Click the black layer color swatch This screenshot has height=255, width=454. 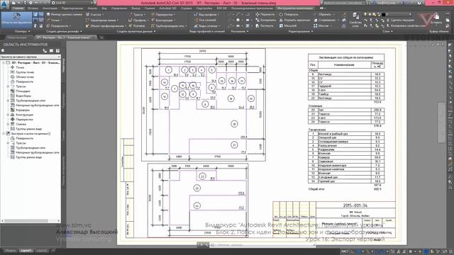point(383,14)
